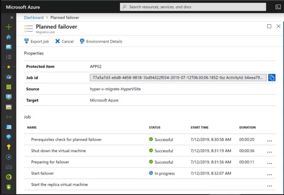The width and height of the screenshot is (284, 195).
Task: Expand the left sidebar with double chevron
Action: tap(12, 18)
